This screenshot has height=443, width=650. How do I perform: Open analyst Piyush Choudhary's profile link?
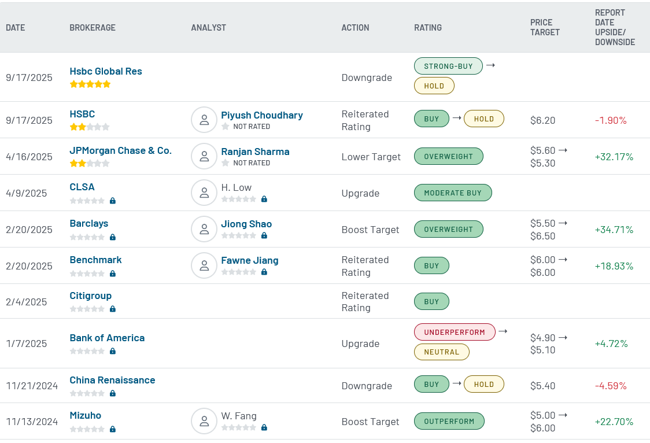262,115
